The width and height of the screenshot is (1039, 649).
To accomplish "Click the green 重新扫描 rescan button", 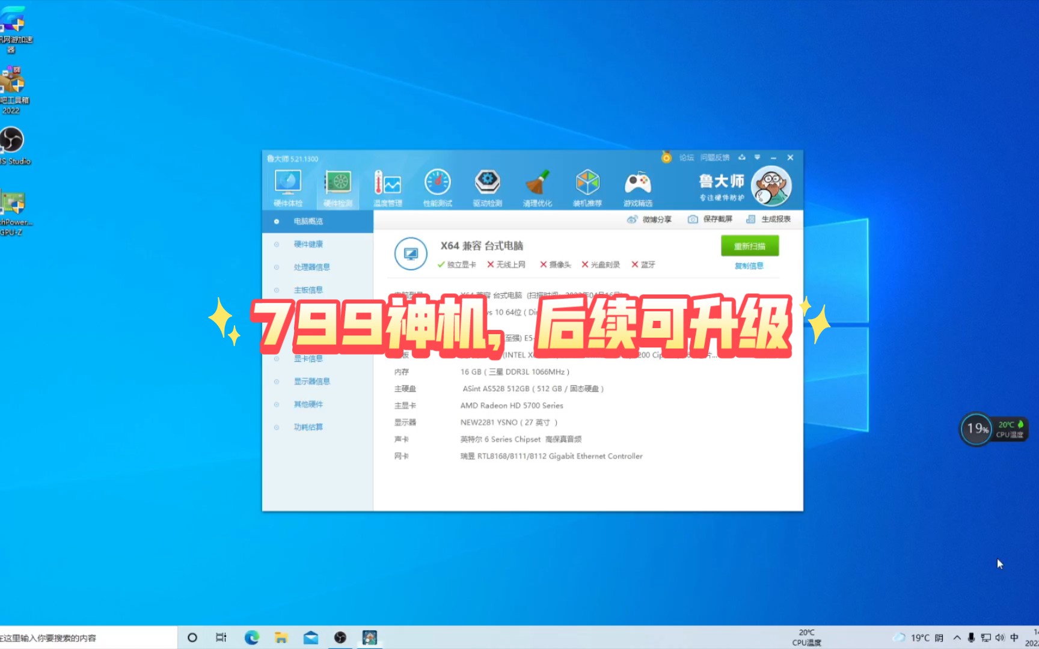I will 750,246.
